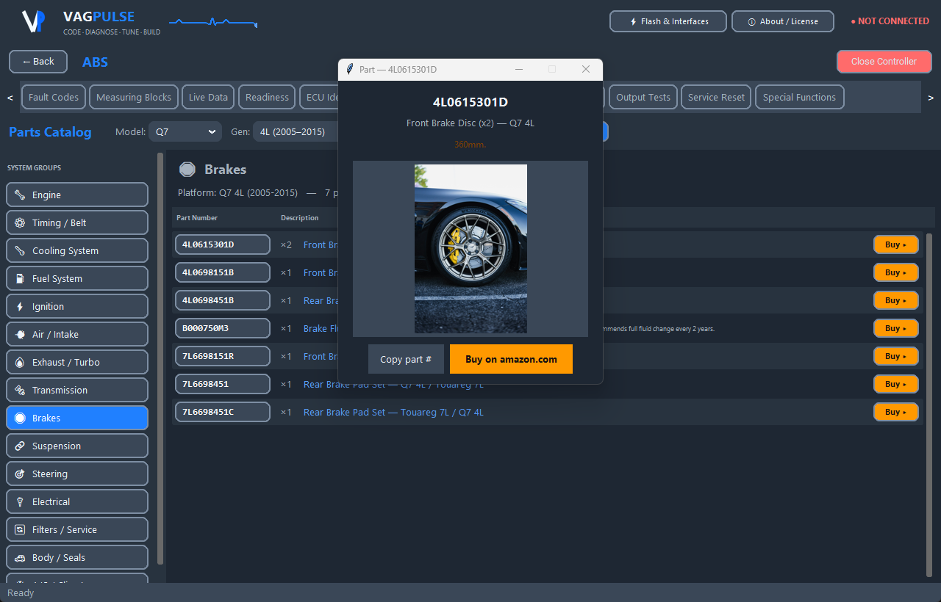Open the Gen dropdown showing 4L (2005–2015)
Image resolution: width=941 pixels, height=602 pixels.
click(296, 132)
